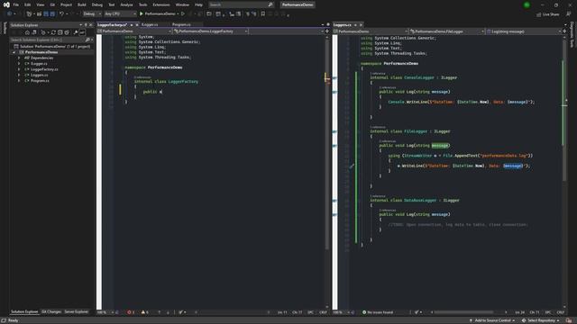Open the Any CPU platform dropdown
This screenshot has width=577, height=324.
click(x=120, y=13)
